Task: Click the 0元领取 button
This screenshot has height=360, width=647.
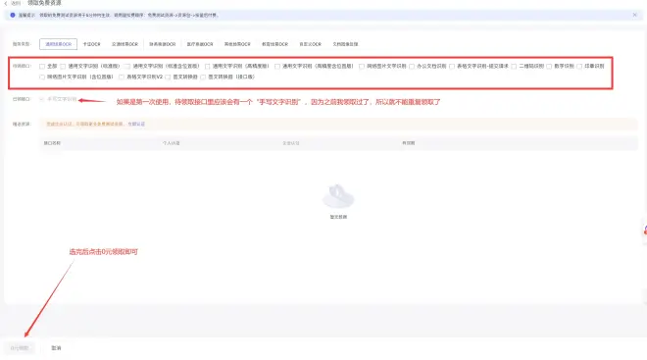Action: tap(20, 348)
